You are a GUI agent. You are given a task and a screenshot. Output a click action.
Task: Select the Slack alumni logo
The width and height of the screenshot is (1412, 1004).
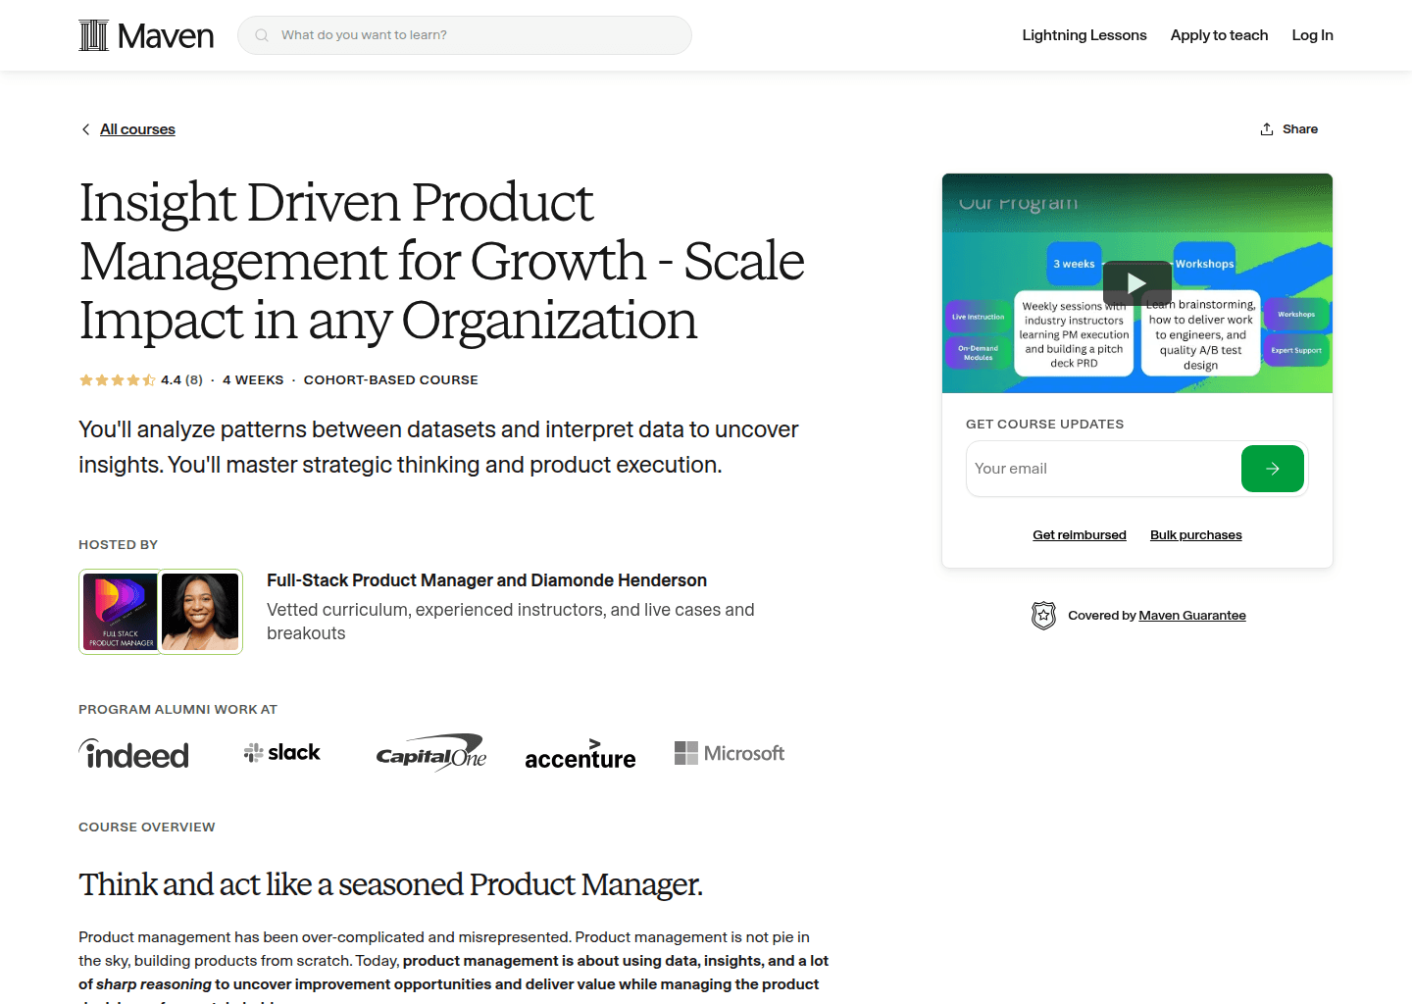[281, 751]
